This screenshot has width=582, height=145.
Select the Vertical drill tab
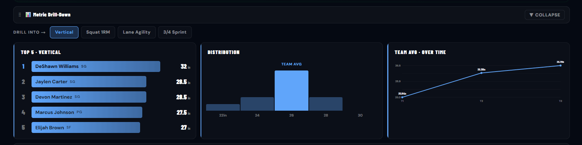click(x=64, y=32)
